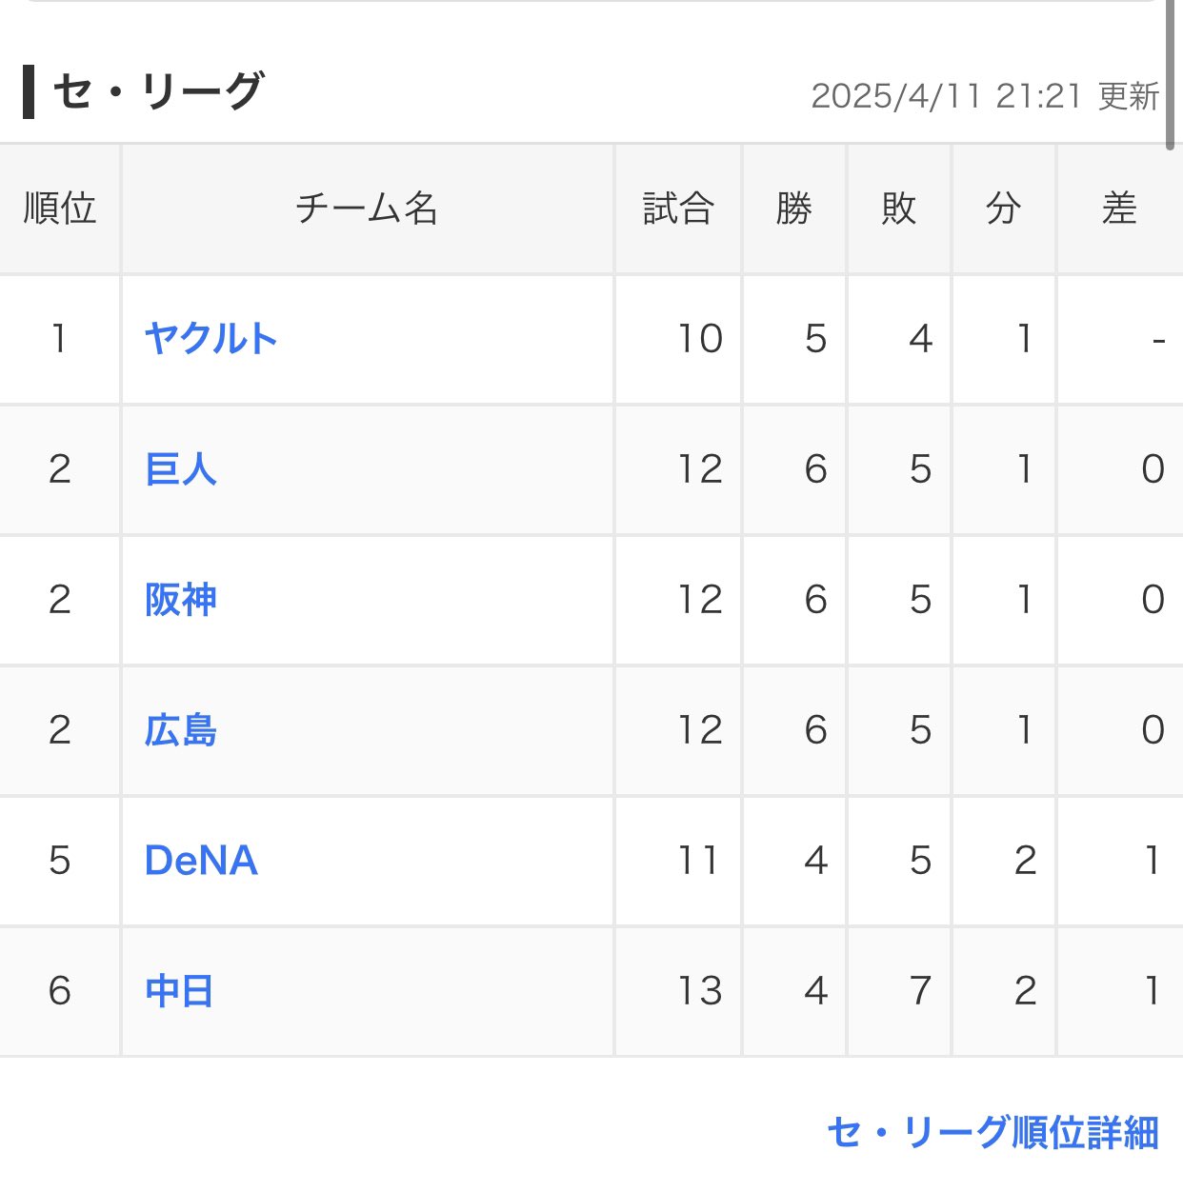Click the 差 column header
1183x1192 pixels.
[x=1120, y=209]
